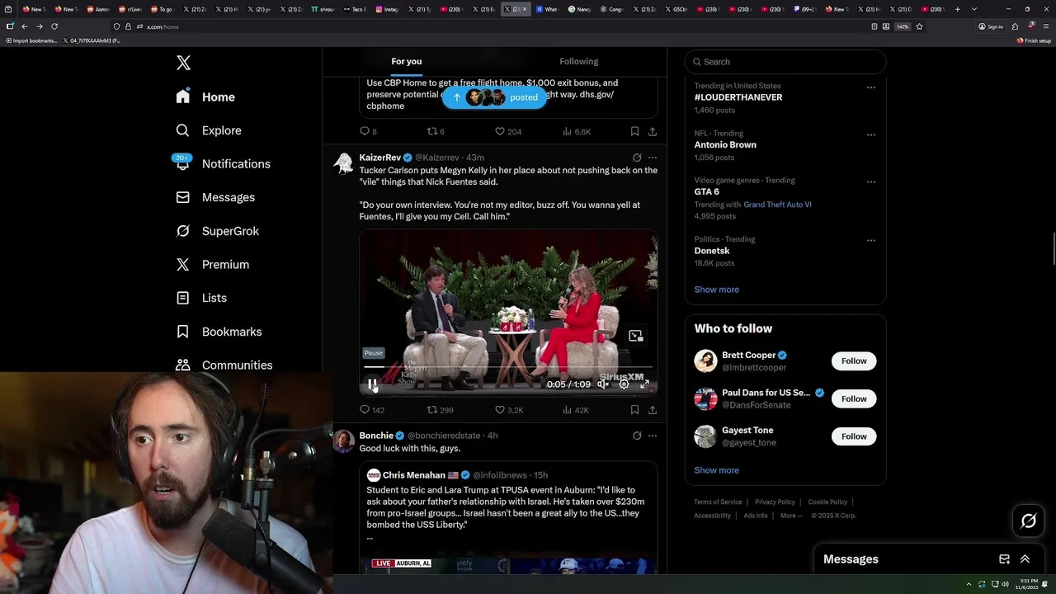
Task: Open more options for the KaizerRev post
Action: point(653,158)
